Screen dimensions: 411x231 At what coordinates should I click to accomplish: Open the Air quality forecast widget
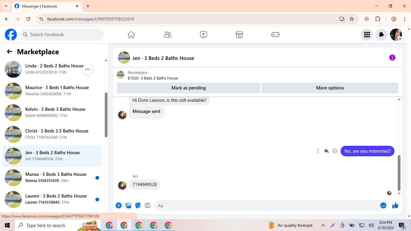tap(291, 225)
